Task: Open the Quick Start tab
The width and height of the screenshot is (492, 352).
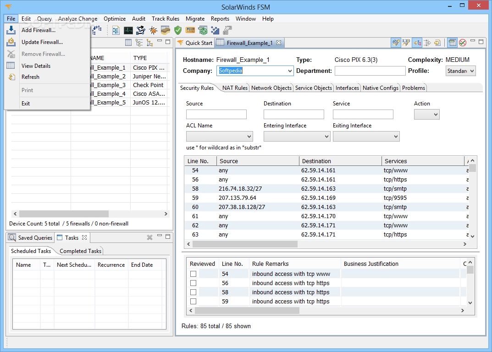Action: pos(195,43)
